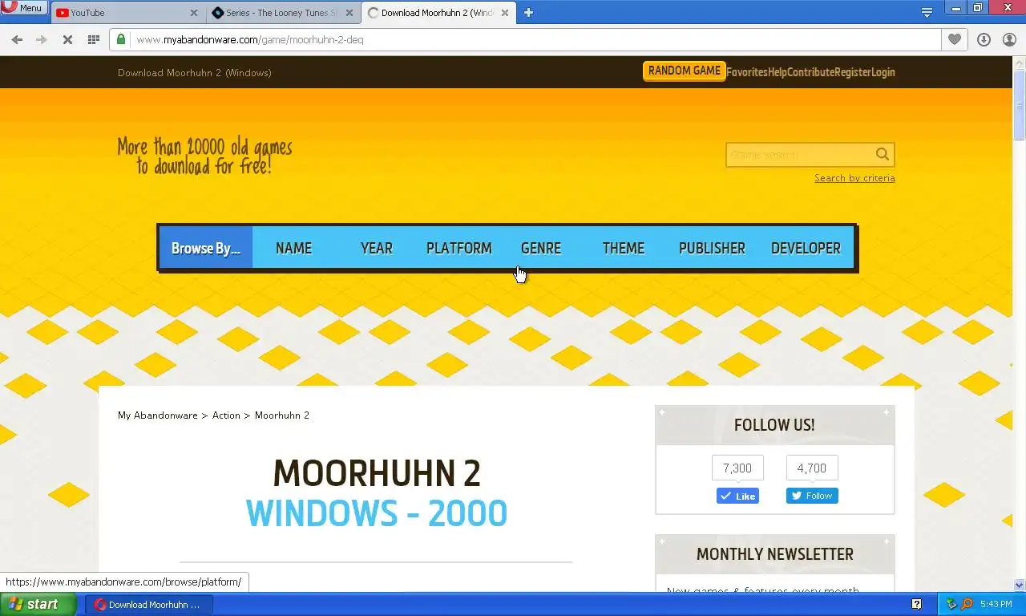This screenshot has height=616, width=1026.
Task: Click the 7,300 likes count
Action: coord(737,468)
